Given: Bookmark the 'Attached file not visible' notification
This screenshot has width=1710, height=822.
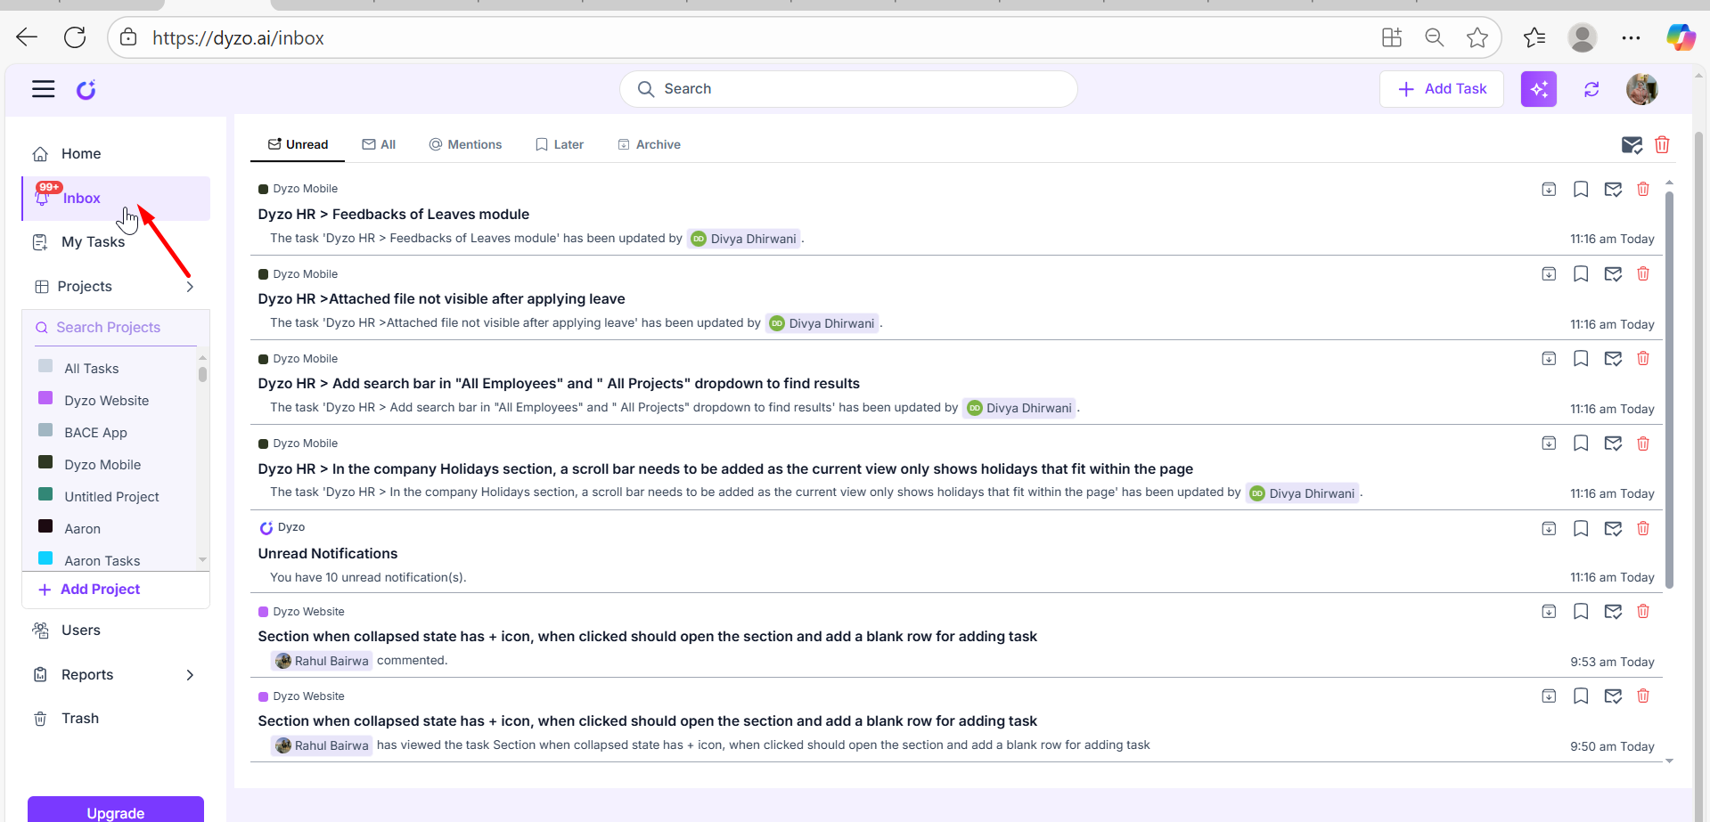Looking at the screenshot, I should pos(1581,273).
